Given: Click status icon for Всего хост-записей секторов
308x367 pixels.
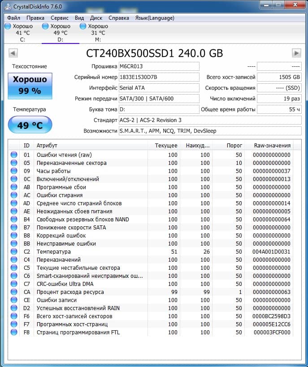Looking at the screenshot, I should 14,316.
